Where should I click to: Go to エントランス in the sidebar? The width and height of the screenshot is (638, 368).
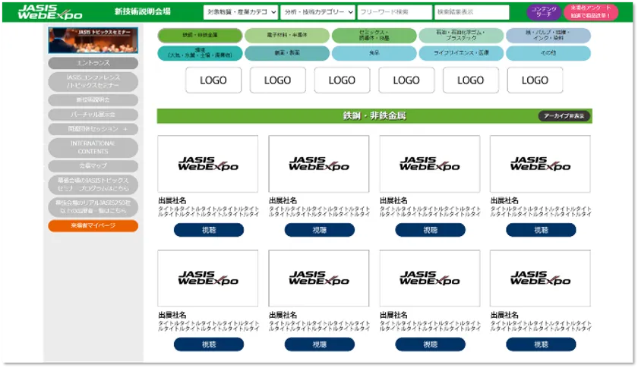point(93,63)
